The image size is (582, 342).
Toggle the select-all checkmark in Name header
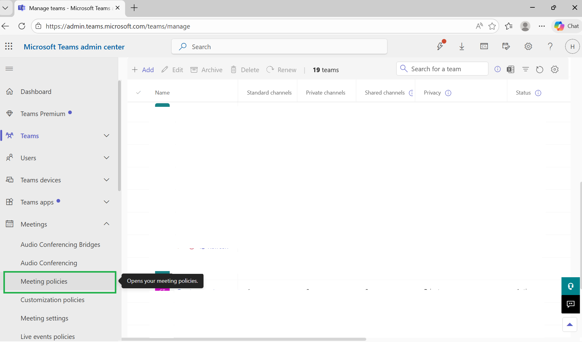[x=138, y=92]
